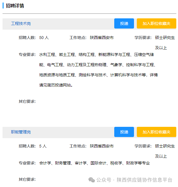Click 招聘人数 label under 工程技术岗
Viewport: 178px width, 187px height.
tap(27, 38)
